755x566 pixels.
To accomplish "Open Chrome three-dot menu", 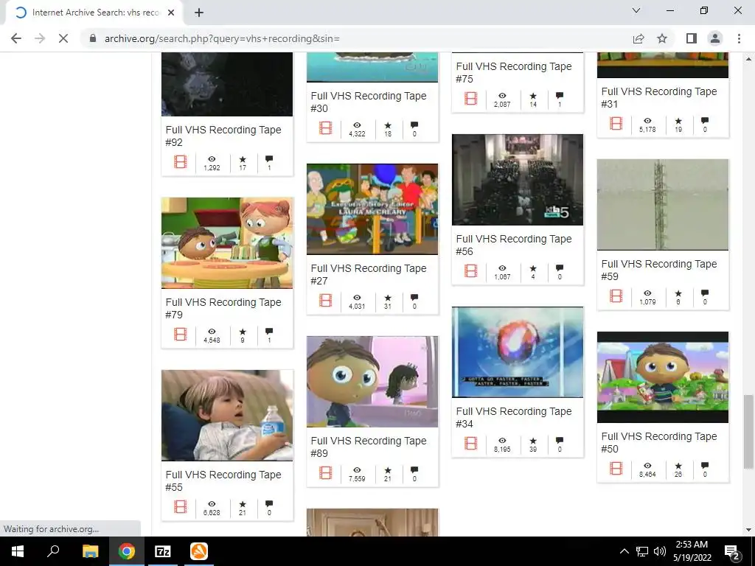I will [739, 38].
